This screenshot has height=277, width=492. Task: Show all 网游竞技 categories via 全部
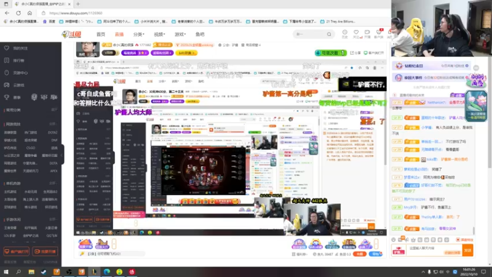point(53,124)
